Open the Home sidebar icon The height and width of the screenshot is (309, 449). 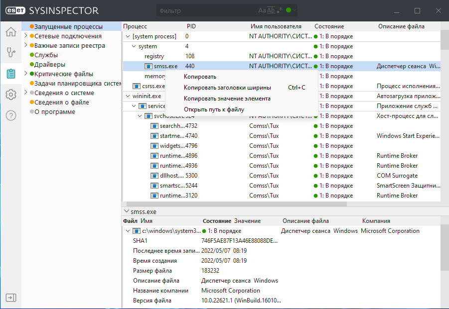(11, 31)
